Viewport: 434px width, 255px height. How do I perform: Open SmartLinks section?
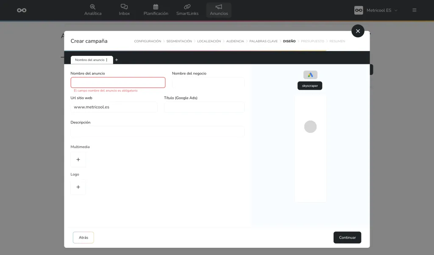(187, 10)
